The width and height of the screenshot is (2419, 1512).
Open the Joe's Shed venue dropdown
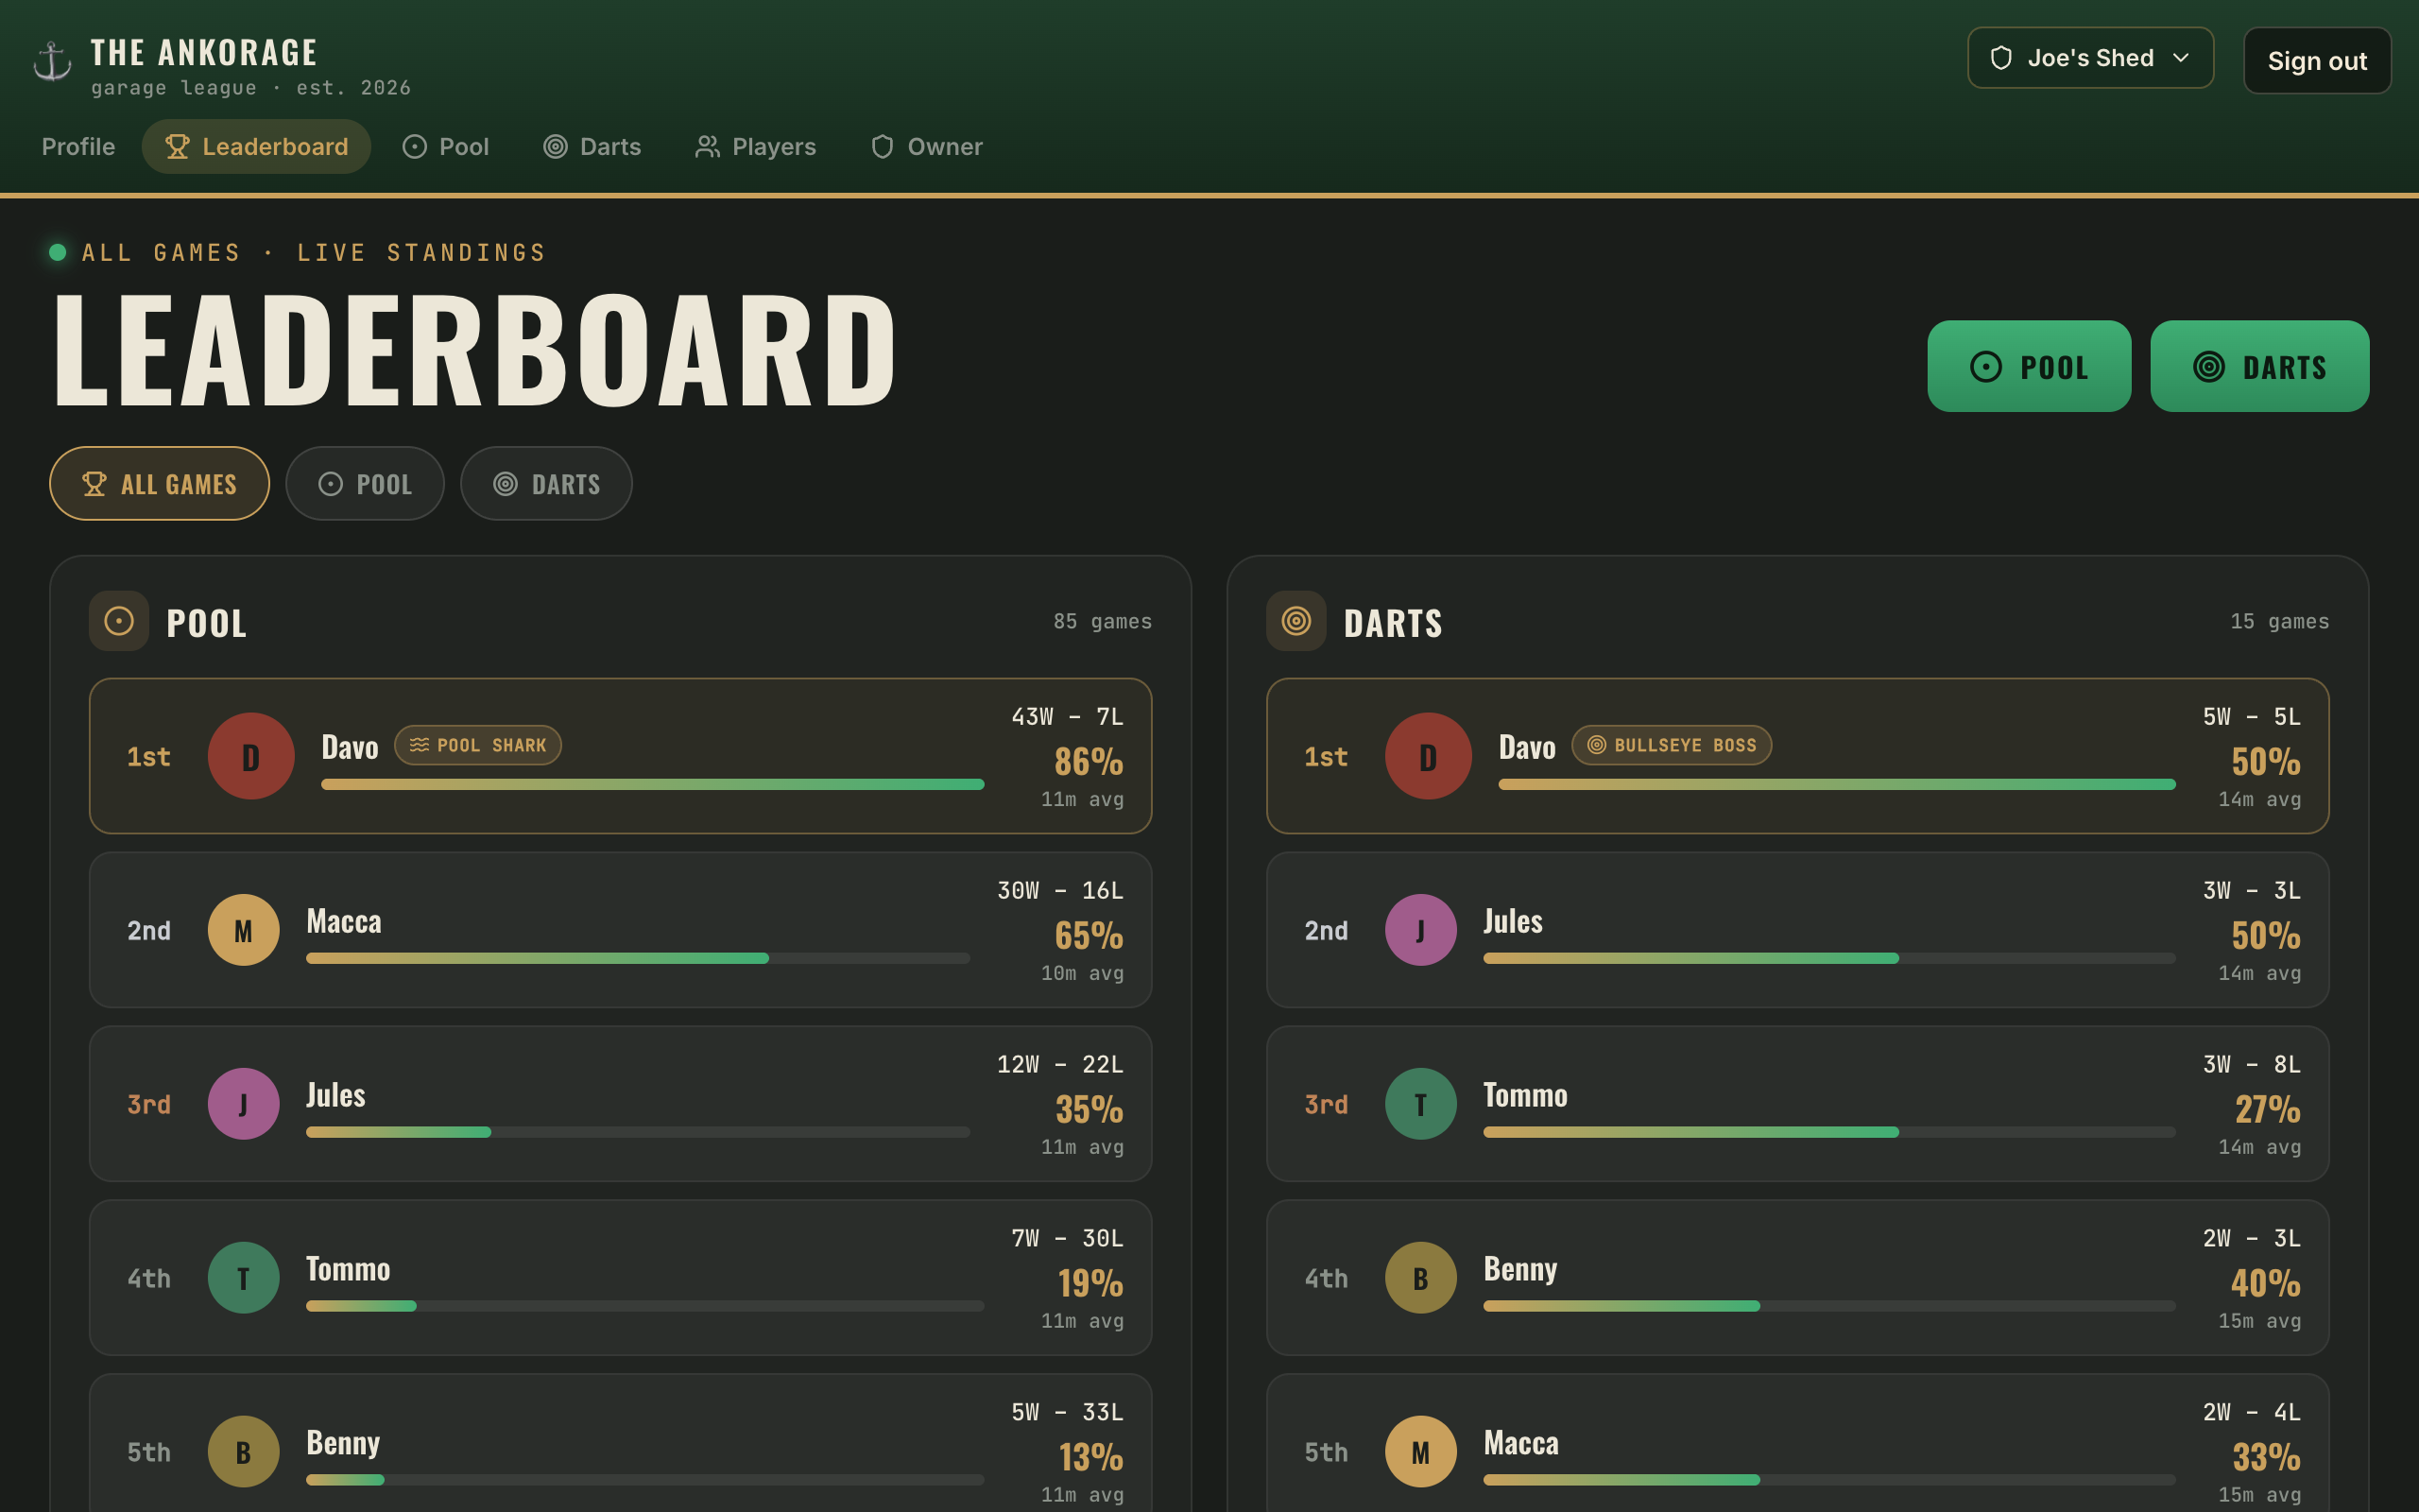click(2090, 58)
